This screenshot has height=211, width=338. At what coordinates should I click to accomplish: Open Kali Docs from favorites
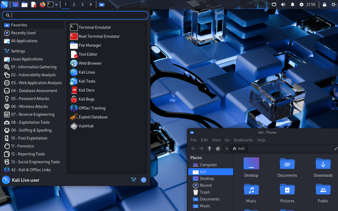pyautogui.click(x=107, y=90)
